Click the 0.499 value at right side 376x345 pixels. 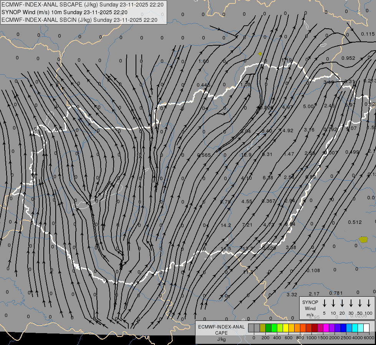pyautogui.click(x=352, y=152)
